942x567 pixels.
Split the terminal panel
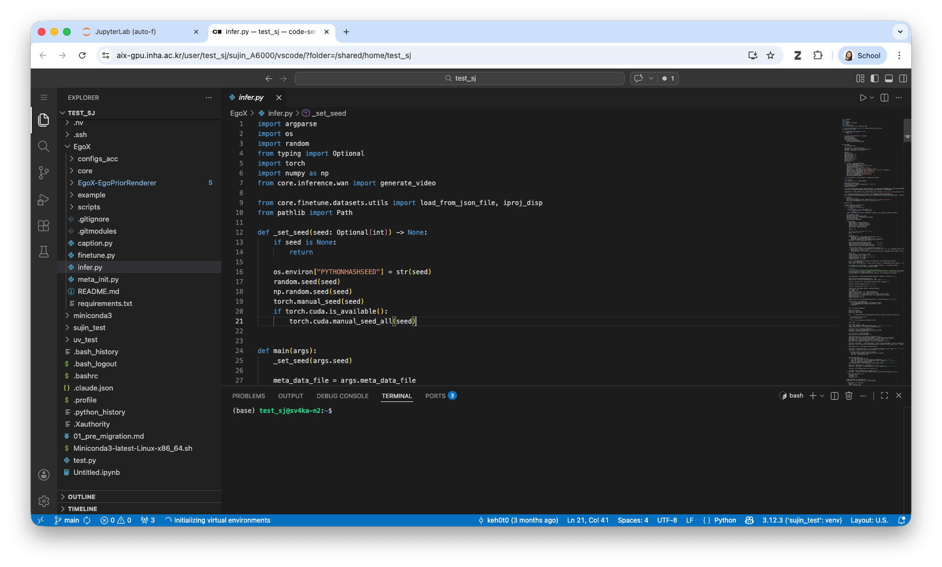tap(835, 396)
